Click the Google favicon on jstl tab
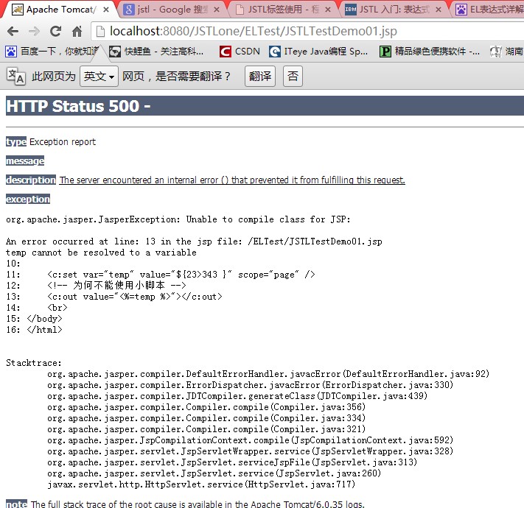Viewport: 524px width, 508px height. (x=129, y=10)
